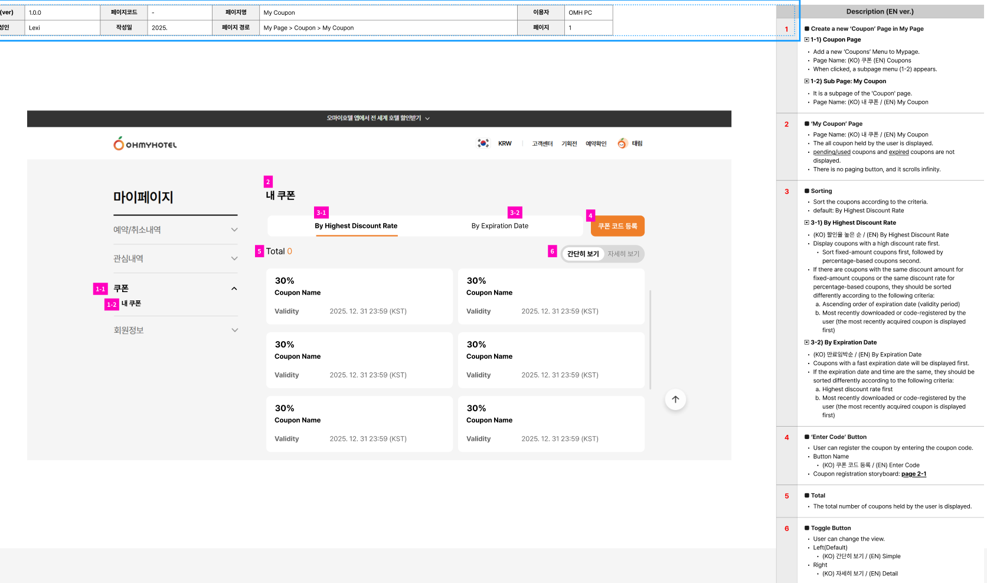Screen dimensions: 987x583
Task: Click the 'Description (EN ver.)' panel header
Action: point(880,11)
